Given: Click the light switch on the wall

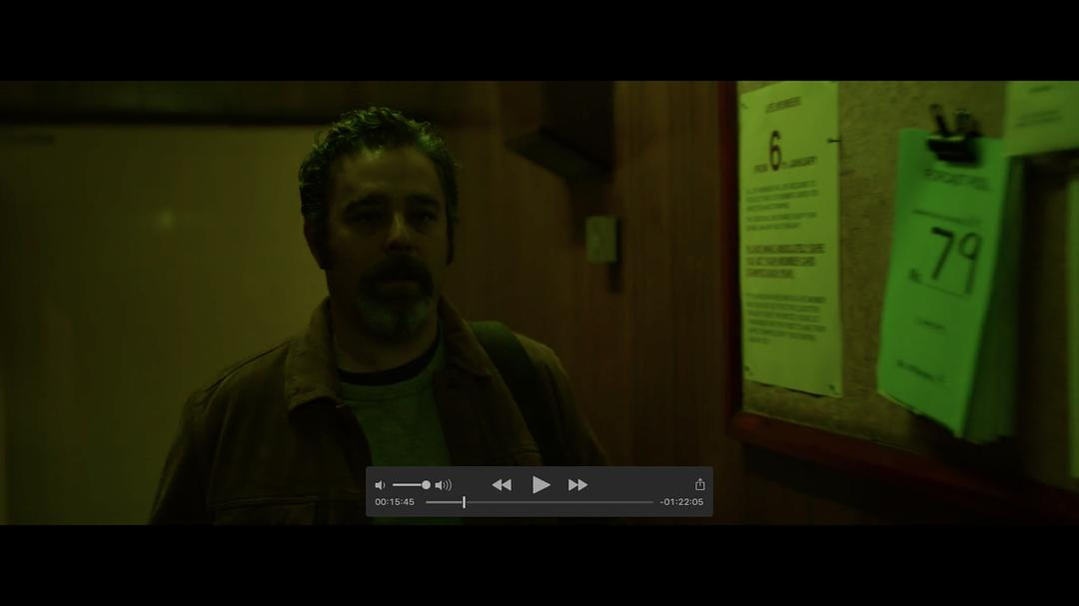Looking at the screenshot, I should tap(602, 241).
